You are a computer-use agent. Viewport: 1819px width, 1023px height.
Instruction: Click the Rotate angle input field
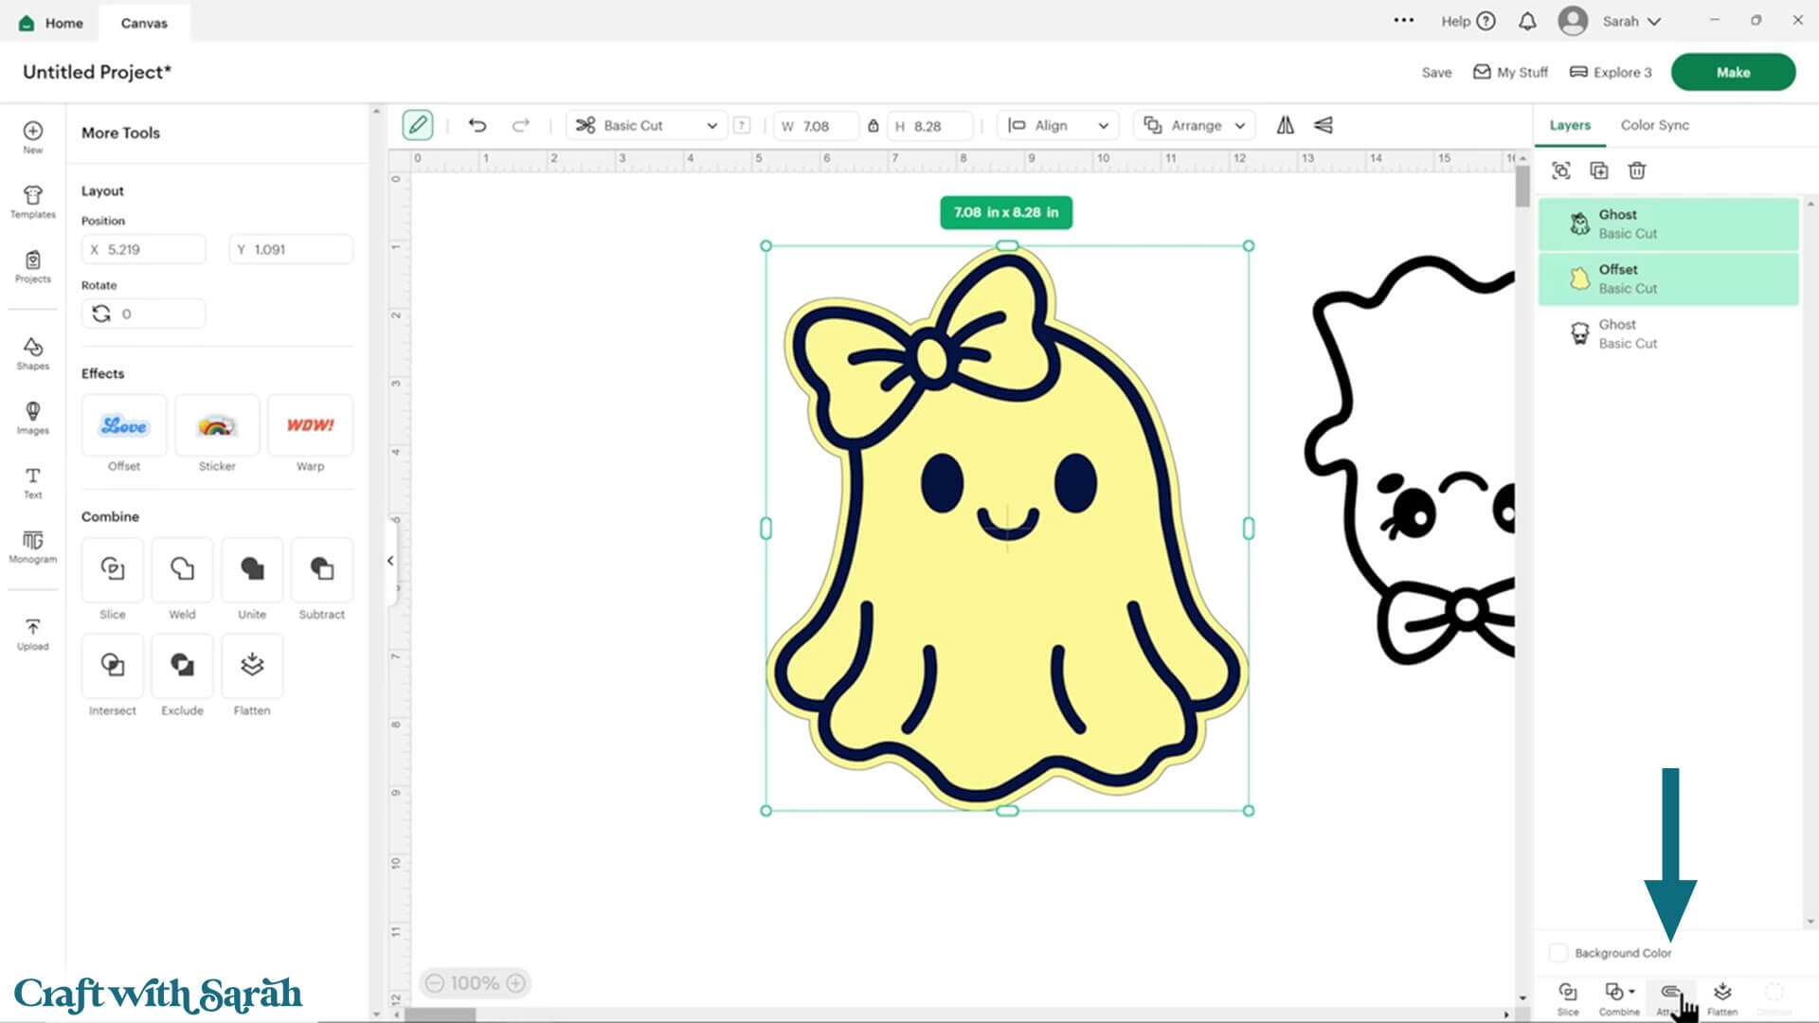[x=156, y=314]
